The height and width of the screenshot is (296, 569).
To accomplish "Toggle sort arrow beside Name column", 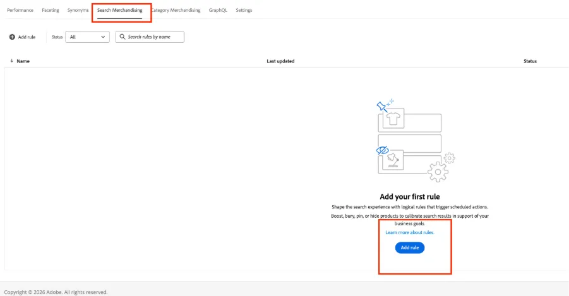I will tap(11, 61).
